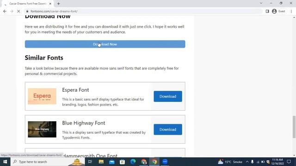
Task: Open the Espera font preview thumbnail
Action: click(42, 96)
